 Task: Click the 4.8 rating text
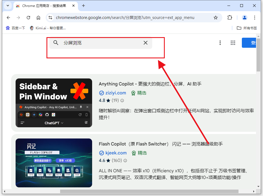(x=102, y=101)
